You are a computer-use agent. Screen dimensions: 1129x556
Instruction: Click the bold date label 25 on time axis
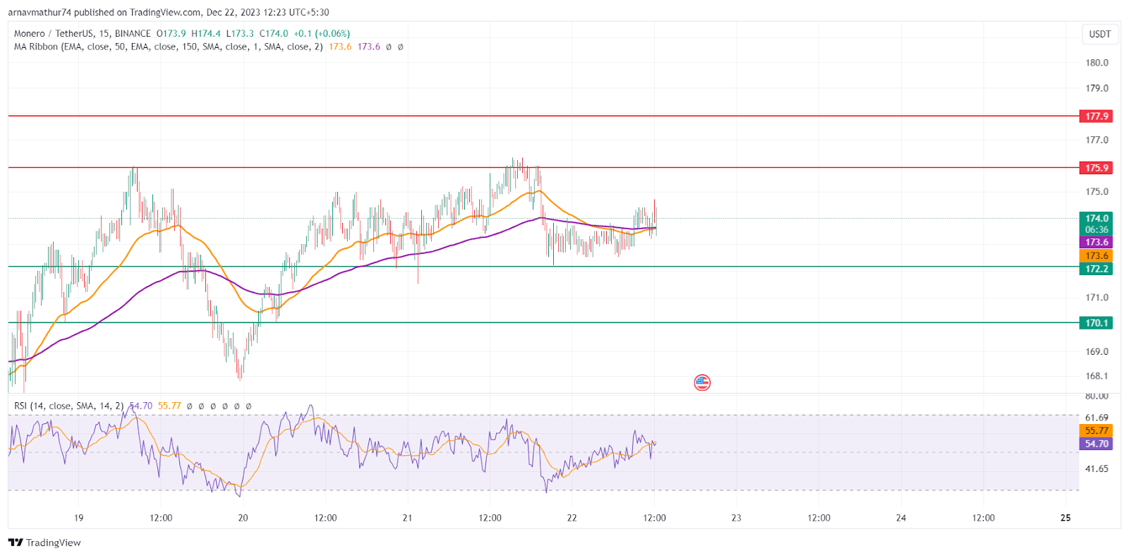pyautogui.click(x=1065, y=518)
